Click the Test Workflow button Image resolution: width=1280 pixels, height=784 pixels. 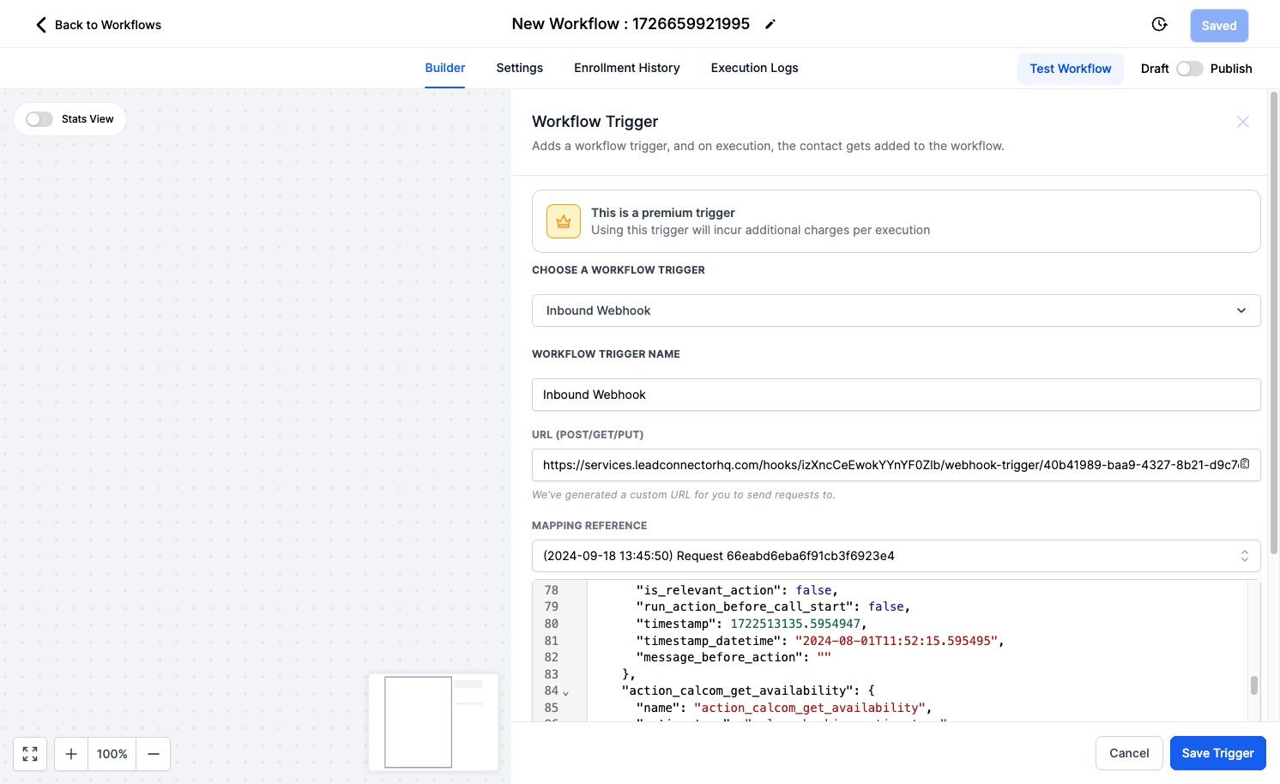(1070, 69)
